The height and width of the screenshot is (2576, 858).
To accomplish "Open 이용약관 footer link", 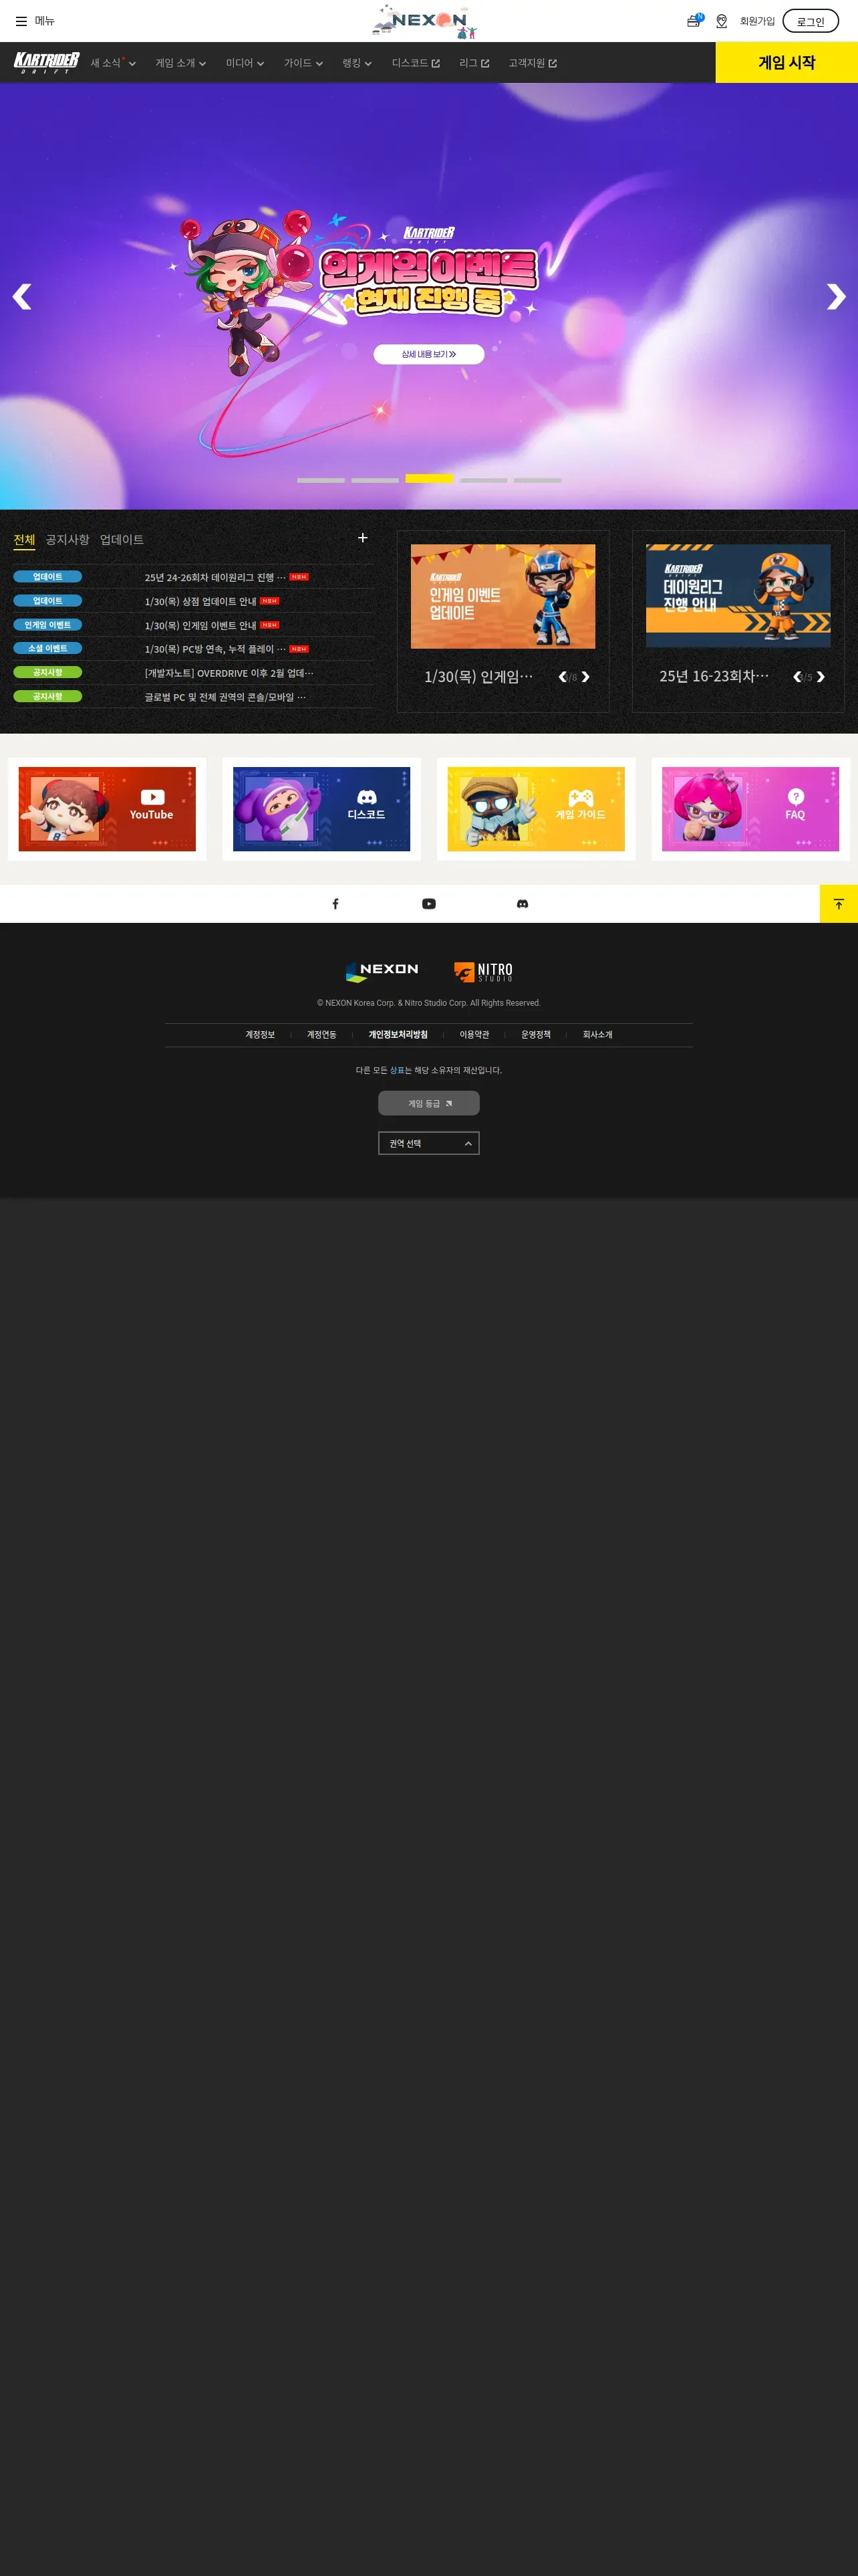I will pos(474,1035).
